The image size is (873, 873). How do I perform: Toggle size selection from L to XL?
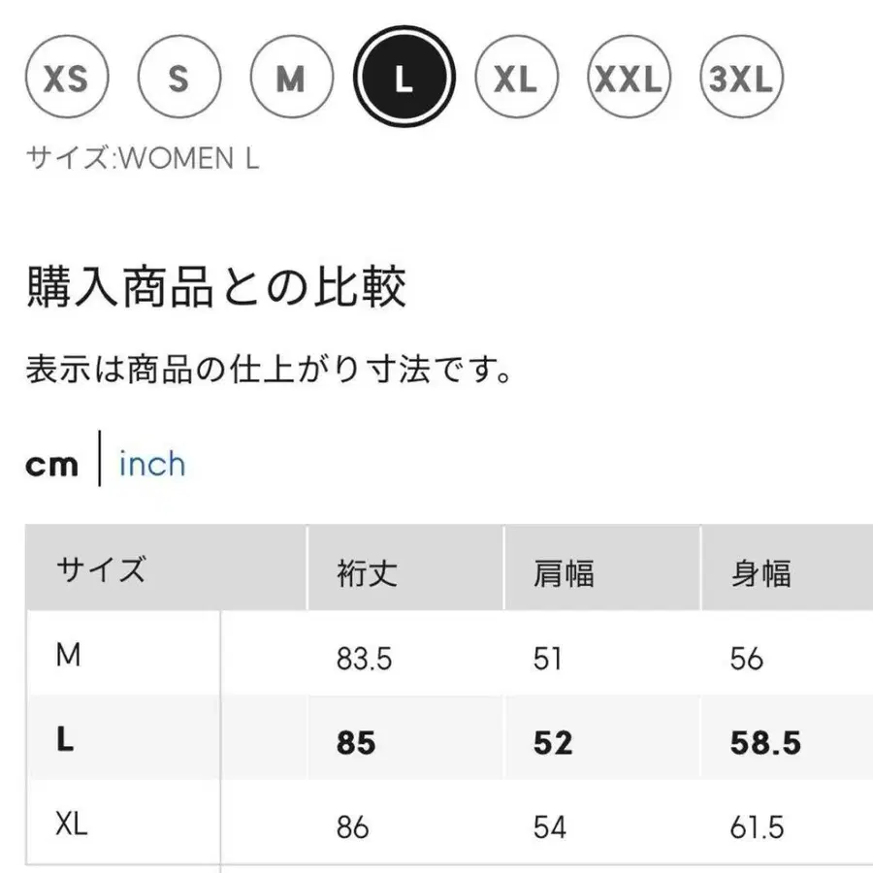coord(517,77)
